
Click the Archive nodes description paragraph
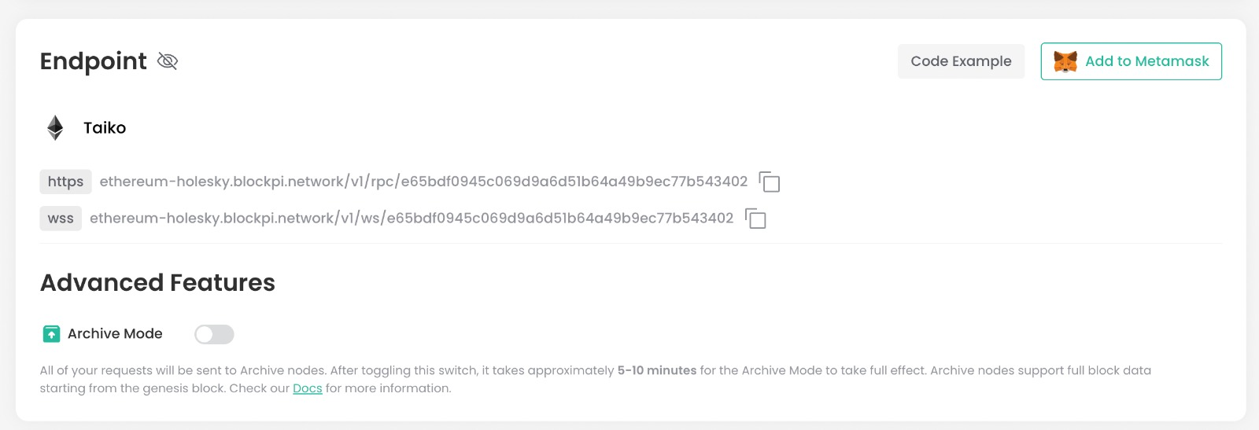(596, 379)
